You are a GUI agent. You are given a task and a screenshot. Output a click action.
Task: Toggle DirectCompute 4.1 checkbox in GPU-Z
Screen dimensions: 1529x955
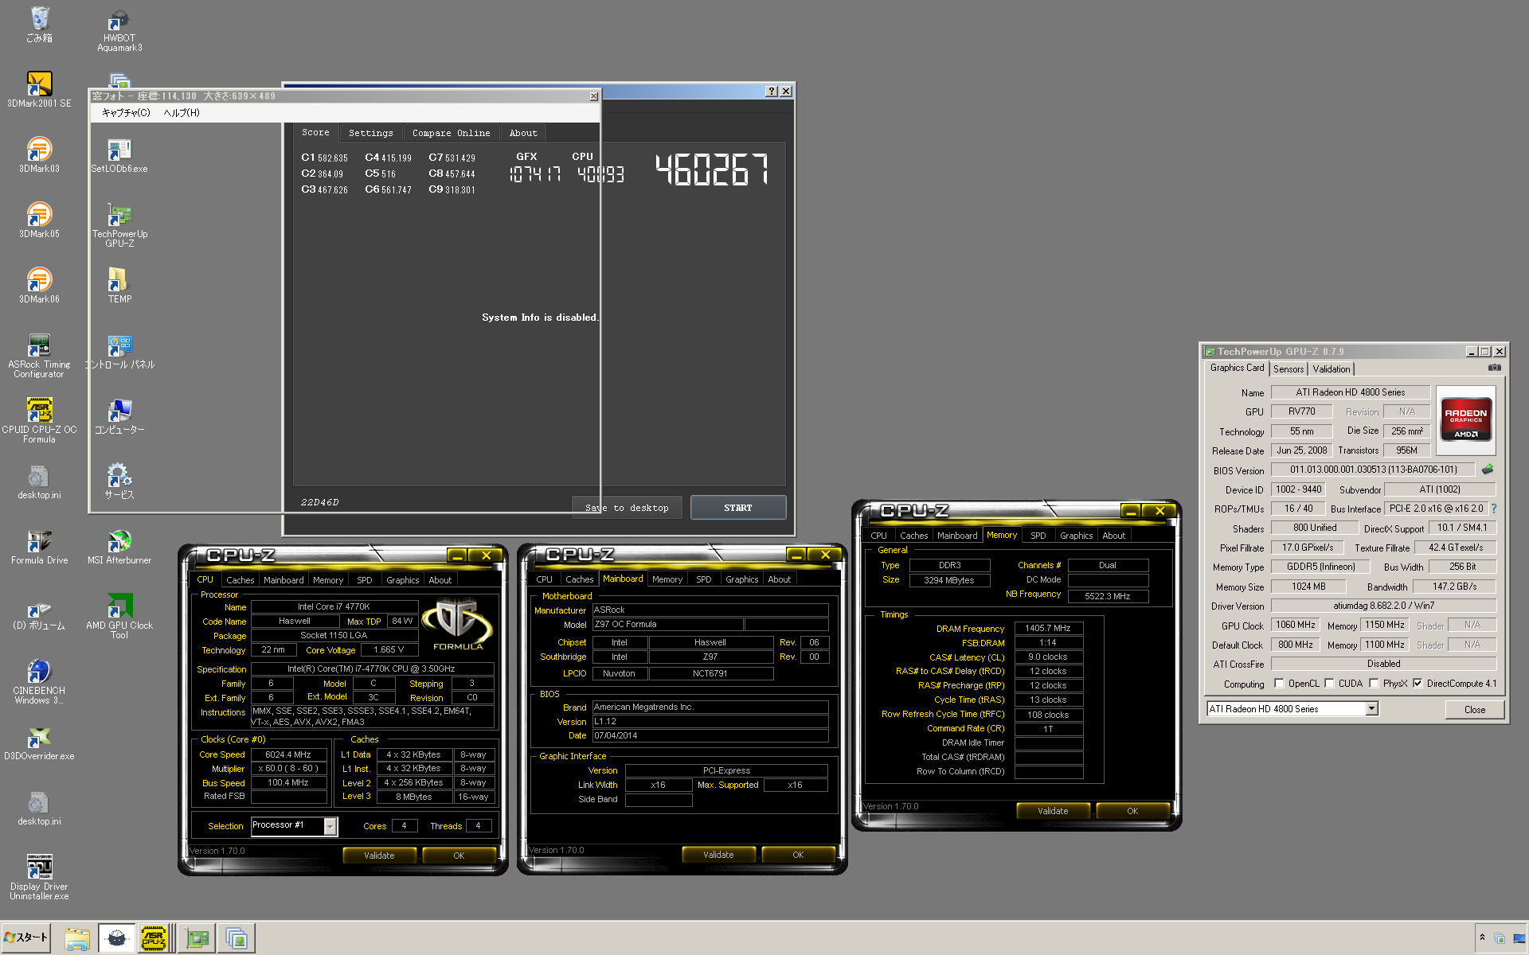click(x=1418, y=684)
